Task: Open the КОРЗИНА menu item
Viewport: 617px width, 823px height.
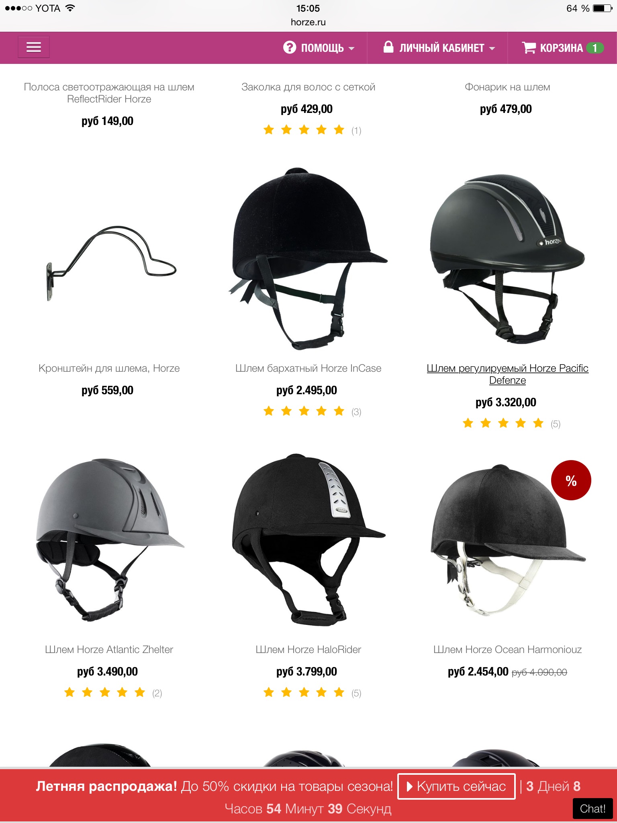Action: coord(561,48)
